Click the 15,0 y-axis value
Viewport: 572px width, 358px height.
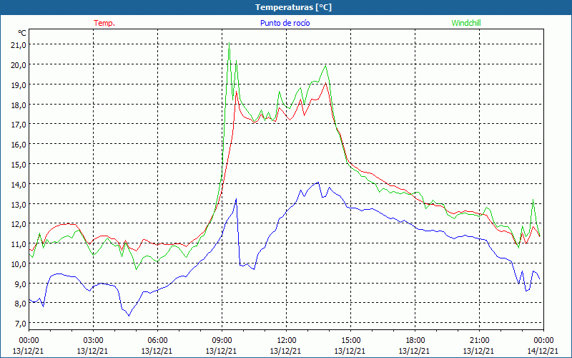click(x=19, y=165)
